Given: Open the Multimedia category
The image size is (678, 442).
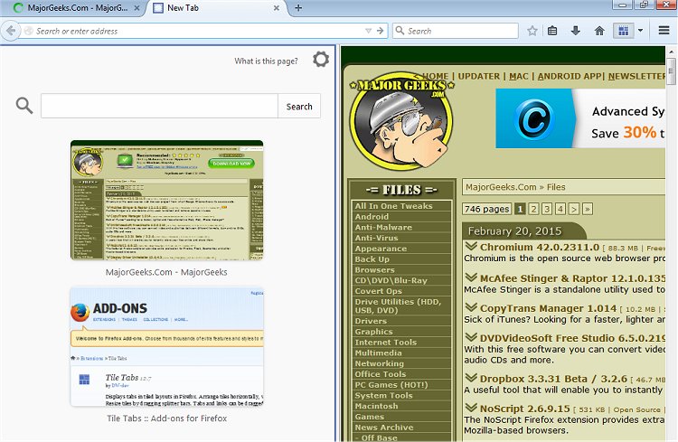Looking at the screenshot, I should (402, 353).
